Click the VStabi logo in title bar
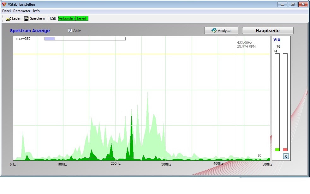310x194 pixels. click(x=4, y=4)
